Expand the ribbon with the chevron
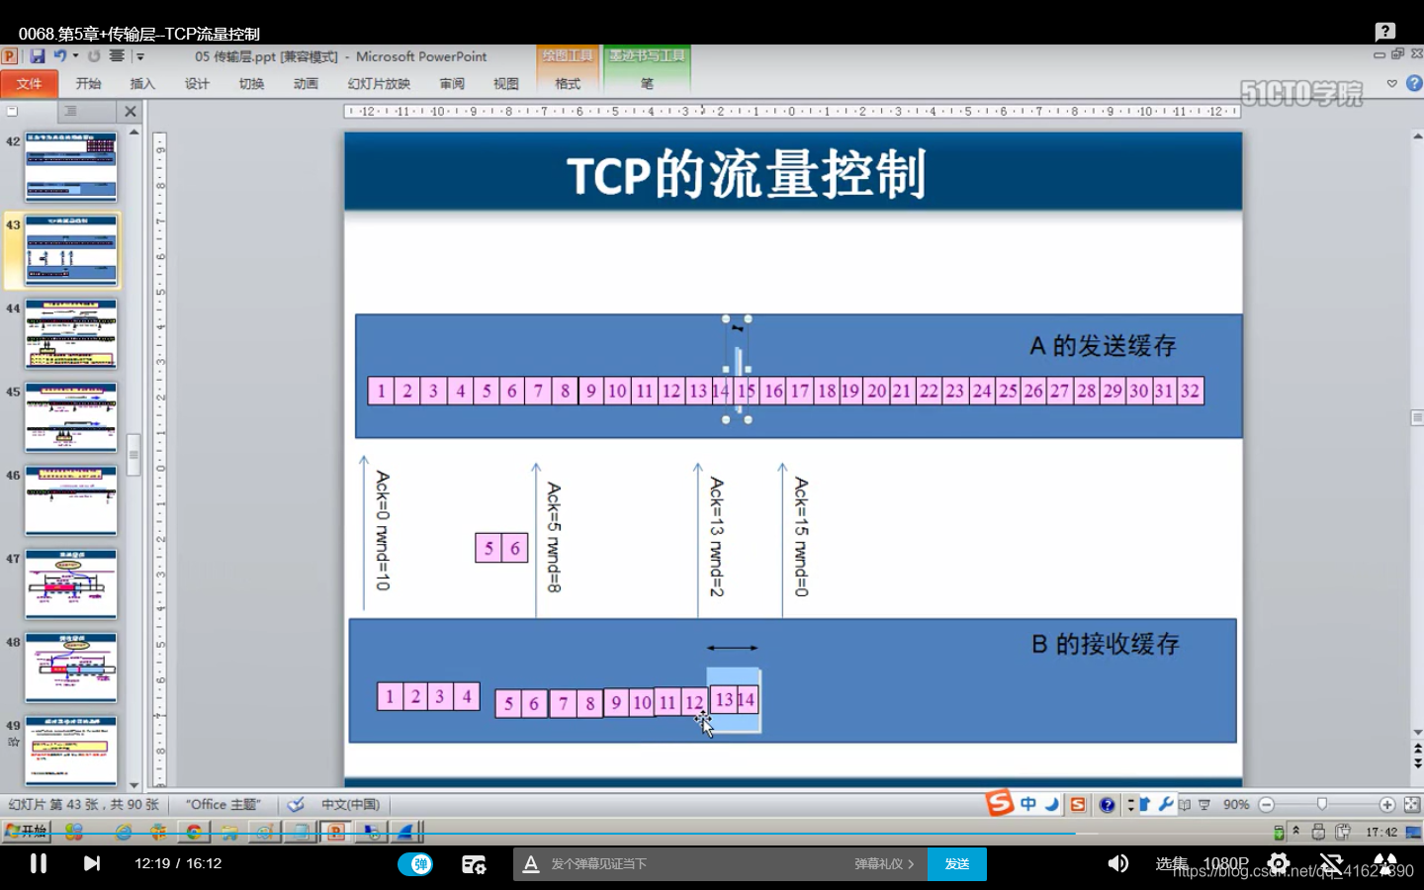Screen dimensions: 1424x890 click(1392, 84)
